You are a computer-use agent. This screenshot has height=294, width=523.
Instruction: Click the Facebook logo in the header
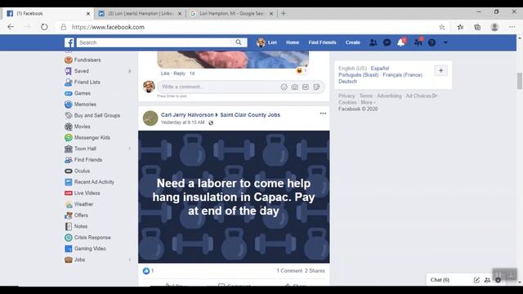pyautogui.click(x=69, y=42)
